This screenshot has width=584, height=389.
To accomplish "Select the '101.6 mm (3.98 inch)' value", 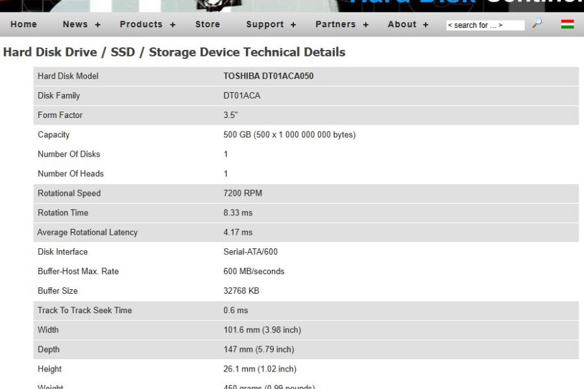I will pos(262,330).
